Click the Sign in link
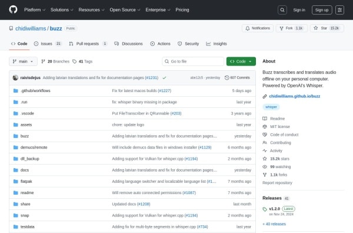 click(x=299, y=10)
